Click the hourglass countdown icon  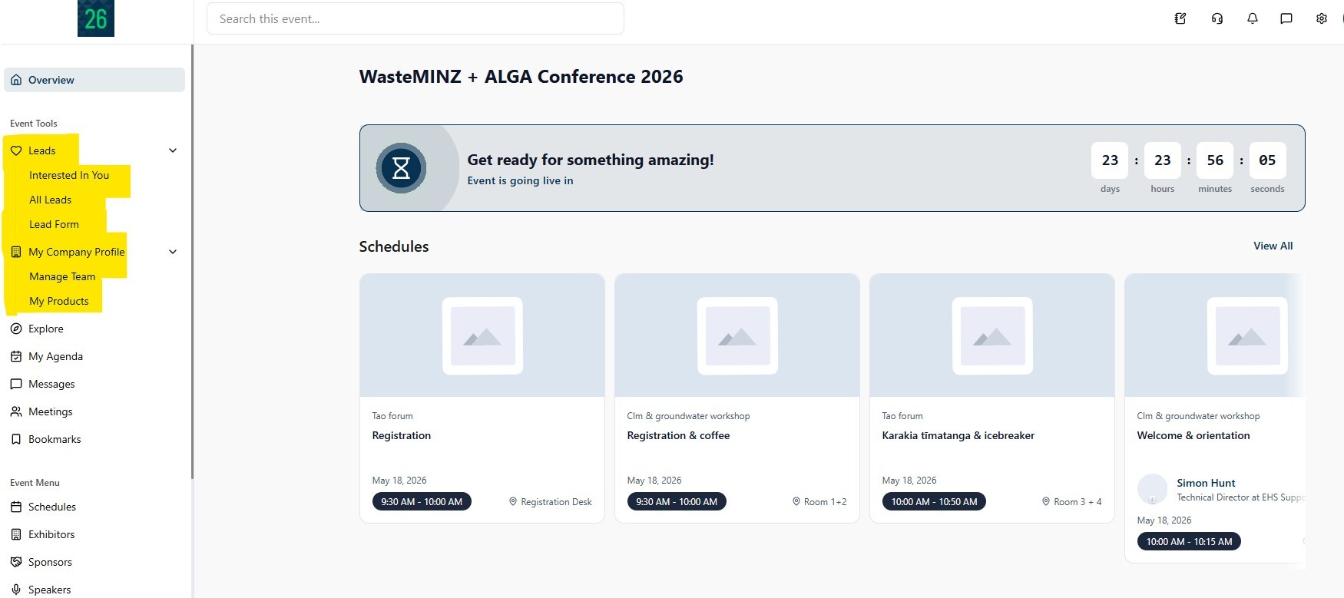401,168
